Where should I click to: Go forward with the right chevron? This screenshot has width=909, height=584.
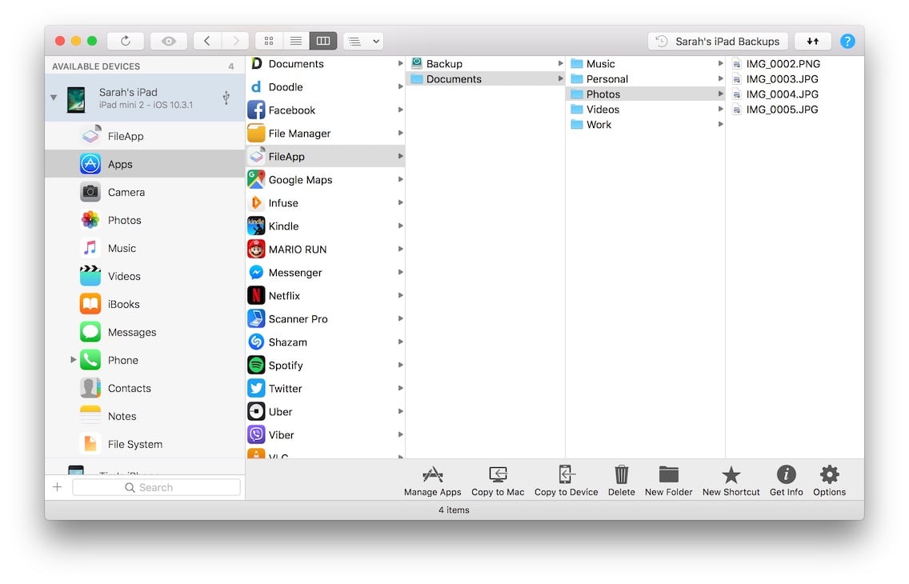235,41
